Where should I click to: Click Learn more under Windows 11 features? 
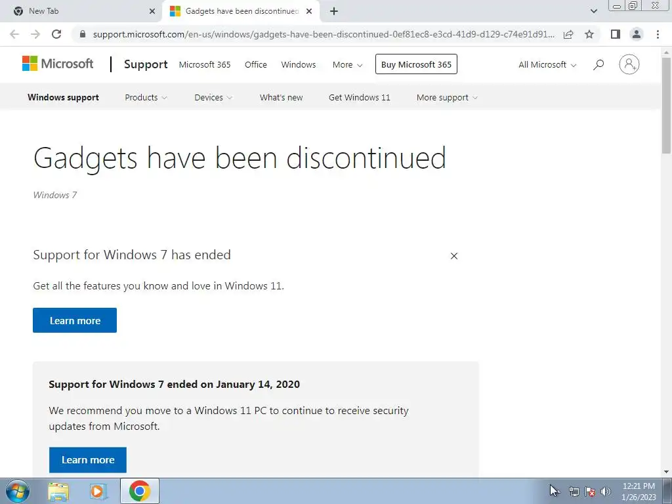[75, 320]
